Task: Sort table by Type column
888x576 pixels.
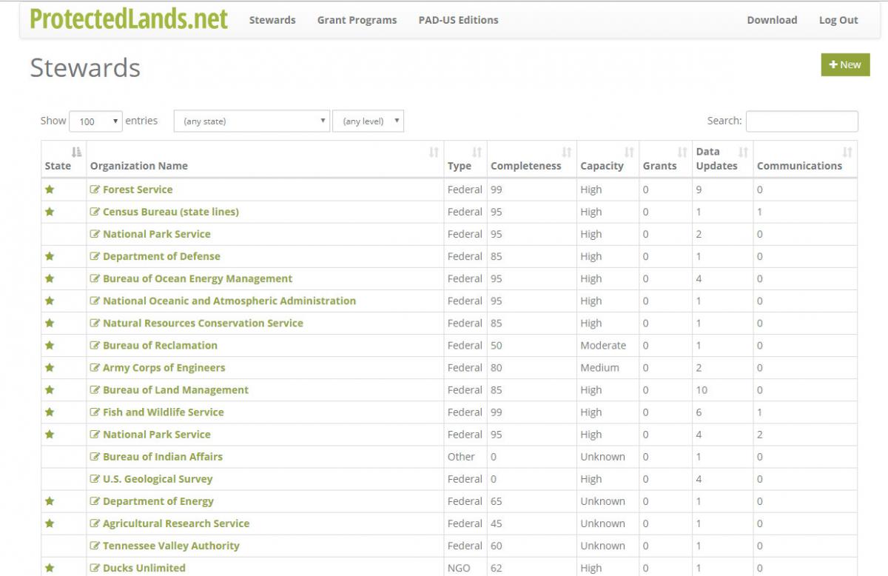Action: pyautogui.click(x=477, y=152)
